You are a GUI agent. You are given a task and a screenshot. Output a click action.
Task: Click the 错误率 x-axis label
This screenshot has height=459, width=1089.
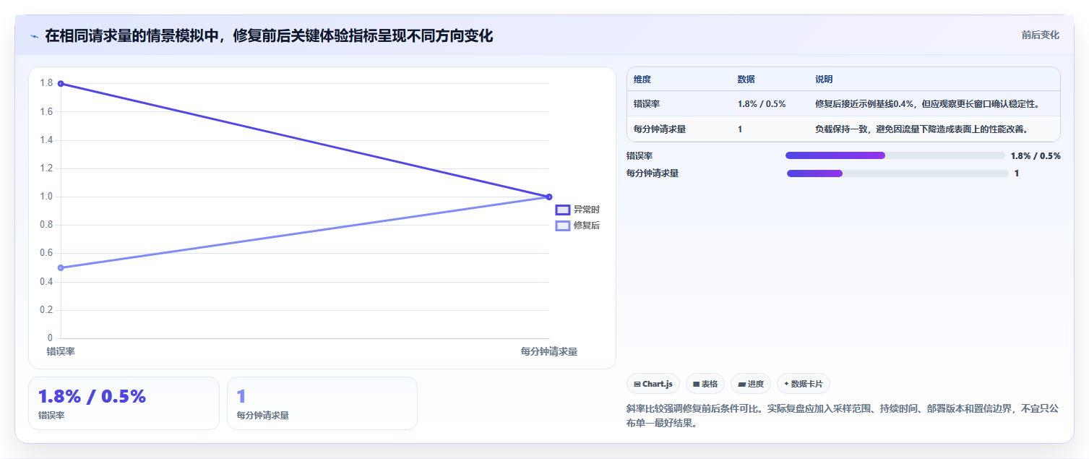pyautogui.click(x=61, y=351)
